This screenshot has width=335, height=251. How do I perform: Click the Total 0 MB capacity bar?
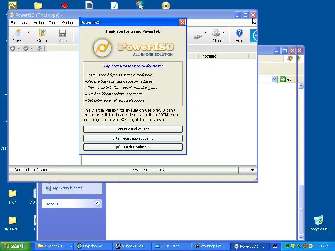pyautogui.click(x=148, y=170)
